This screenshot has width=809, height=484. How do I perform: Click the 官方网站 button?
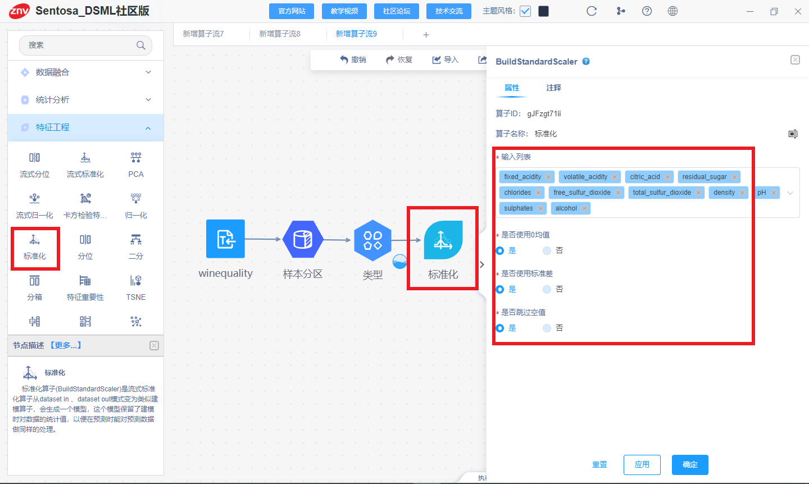292,11
